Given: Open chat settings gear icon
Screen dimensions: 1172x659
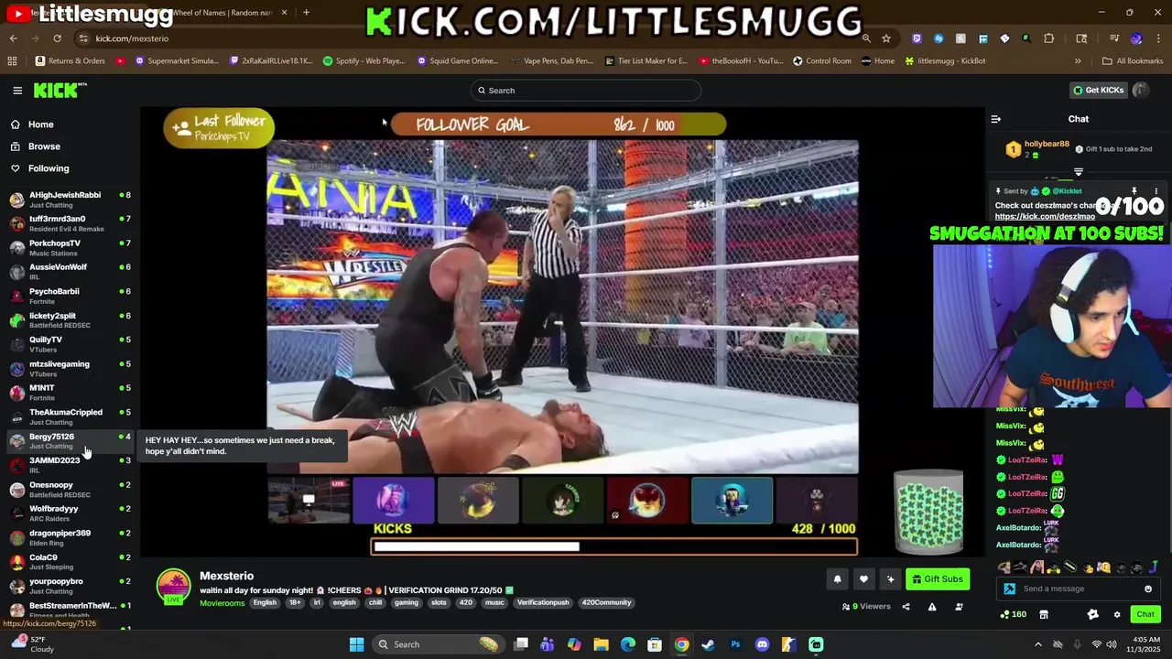Looking at the screenshot, I should (x=1117, y=614).
